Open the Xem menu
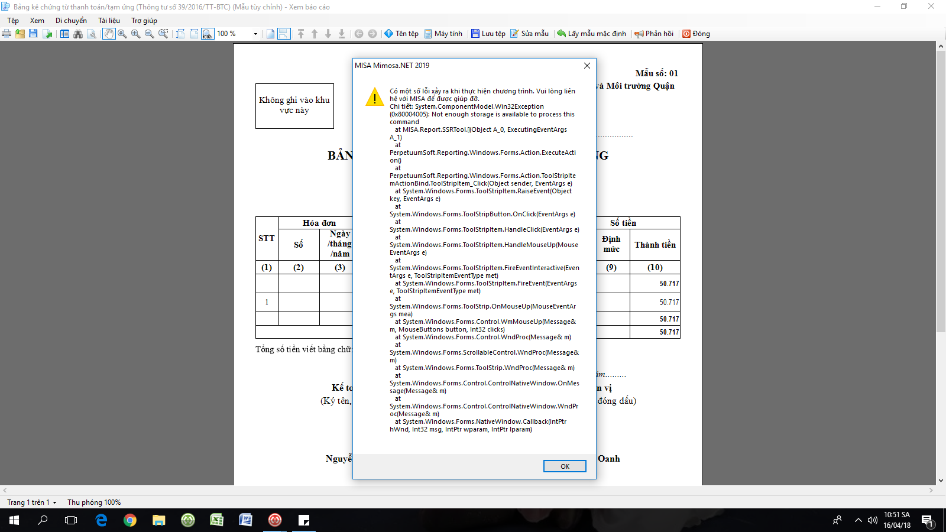The height and width of the screenshot is (532, 946). click(x=37, y=21)
